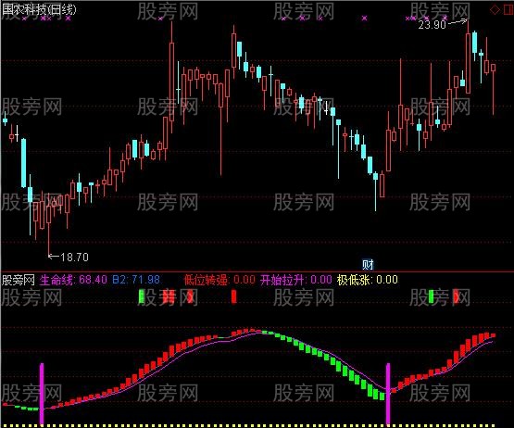Image resolution: width=514 pixels, height=428 pixels.
Task: Click the 生命线: 68.40 indicator value
Action: [73, 280]
